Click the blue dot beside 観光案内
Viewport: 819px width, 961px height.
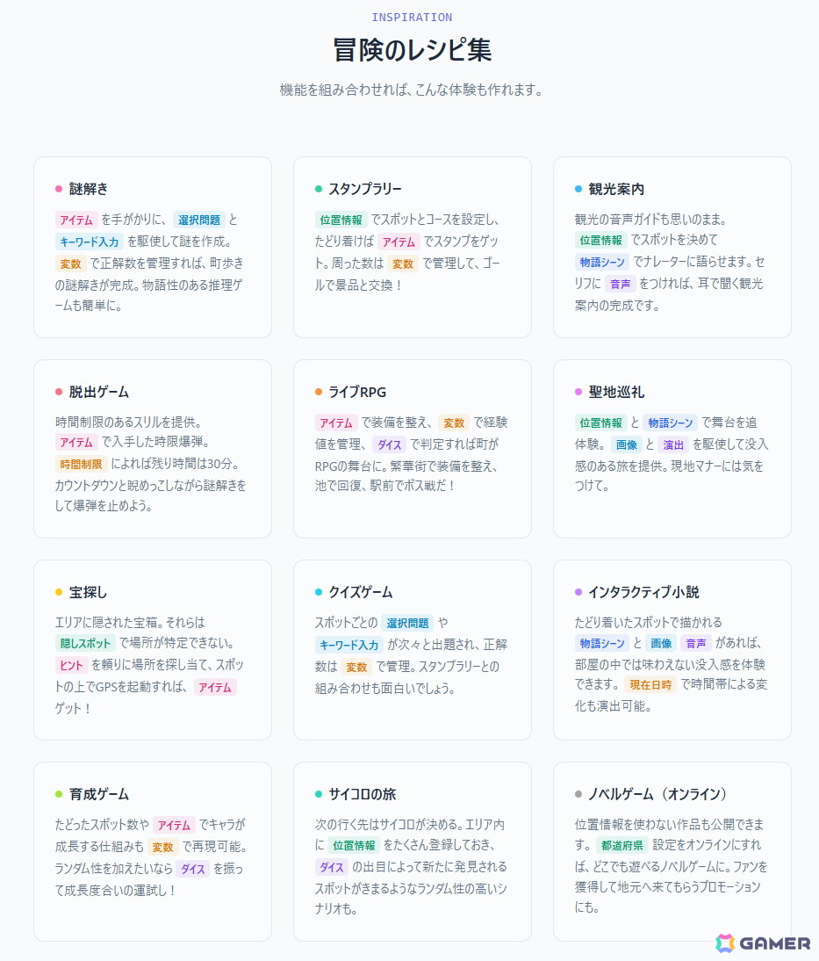(x=578, y=189)
